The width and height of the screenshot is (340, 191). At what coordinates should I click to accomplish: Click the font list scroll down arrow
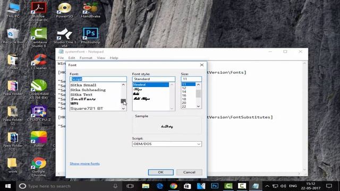pos(123,108)
